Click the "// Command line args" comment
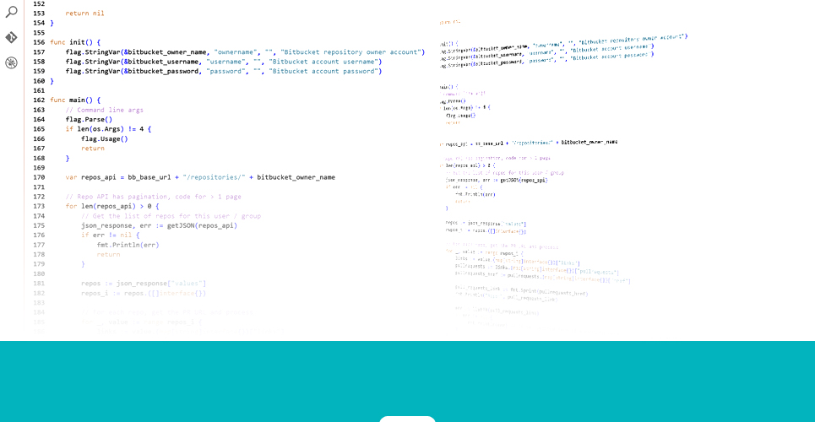This screenshot has height=422, width=815. 105,110
